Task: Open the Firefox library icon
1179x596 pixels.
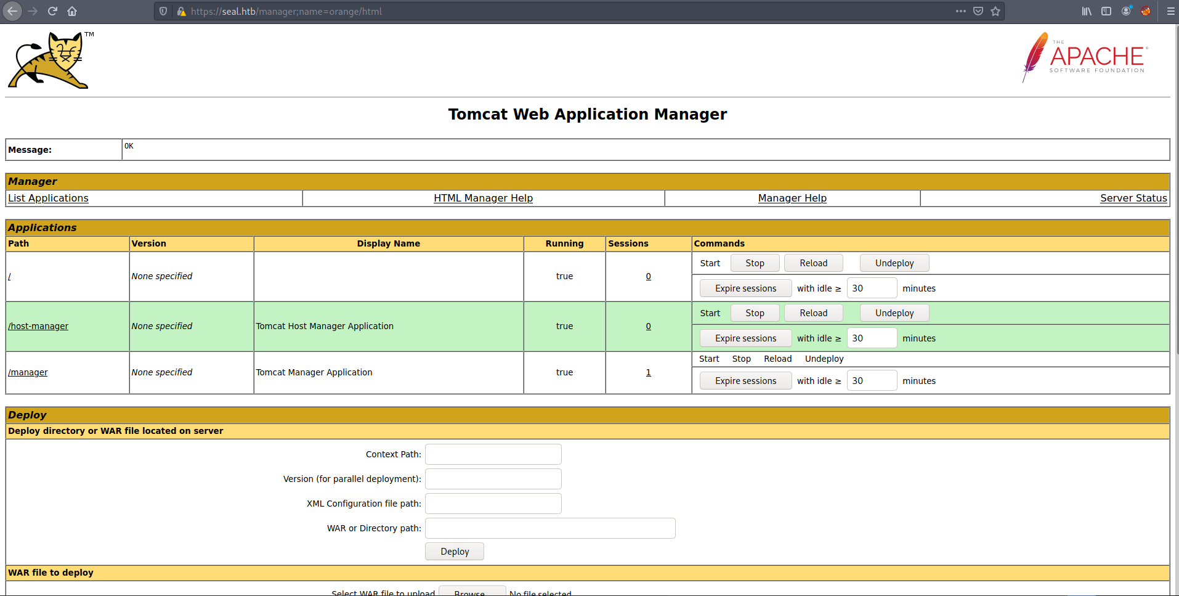Action: tap(1087, 11)
